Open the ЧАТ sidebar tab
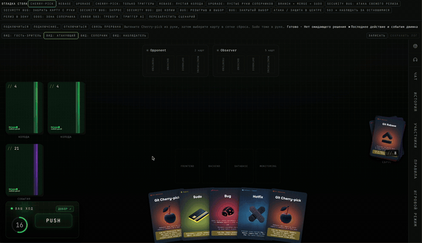 pyautogui.click(x=415, y=76)
